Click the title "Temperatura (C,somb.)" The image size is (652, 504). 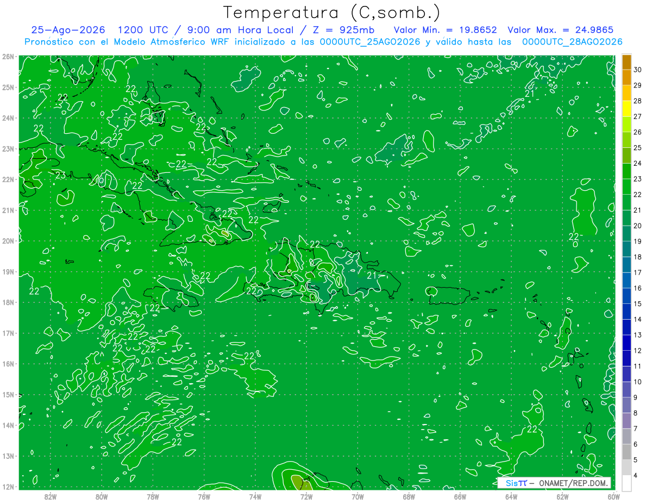click(x=332, y=13)
